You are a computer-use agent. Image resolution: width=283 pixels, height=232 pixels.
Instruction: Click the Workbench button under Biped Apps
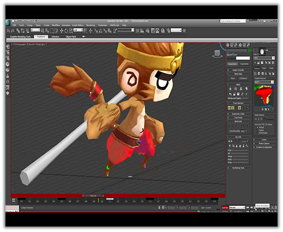pyautogui.click(x=243, y=78)
